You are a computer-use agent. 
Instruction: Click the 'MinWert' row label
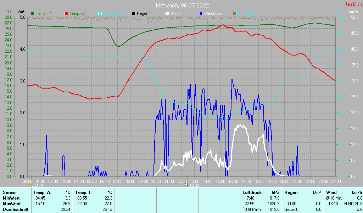11,198
